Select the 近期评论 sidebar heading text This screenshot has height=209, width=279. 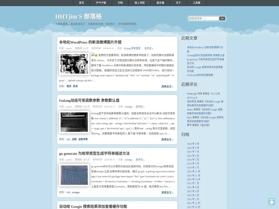click(x=189, y=84)
